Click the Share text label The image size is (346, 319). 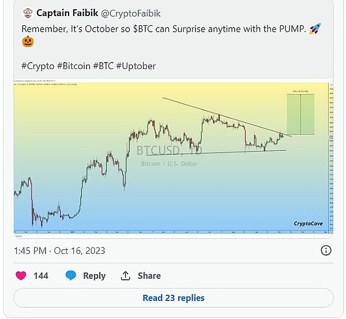click(148, 276)
